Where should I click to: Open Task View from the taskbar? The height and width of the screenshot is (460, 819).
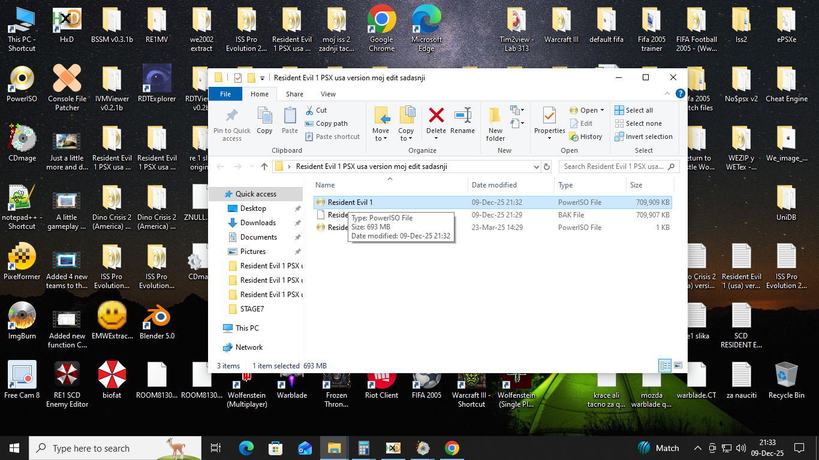tap(216, 448)
